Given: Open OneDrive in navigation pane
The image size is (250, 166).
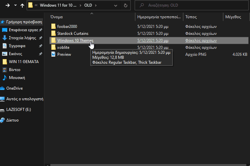Looking at the screenshot, I should (15, 88).
